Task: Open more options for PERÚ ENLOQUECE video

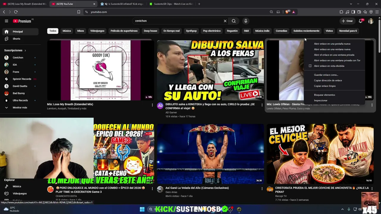Action: click(152, 188)
